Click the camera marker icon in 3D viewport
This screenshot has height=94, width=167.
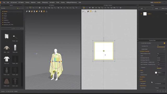point(37,54)
